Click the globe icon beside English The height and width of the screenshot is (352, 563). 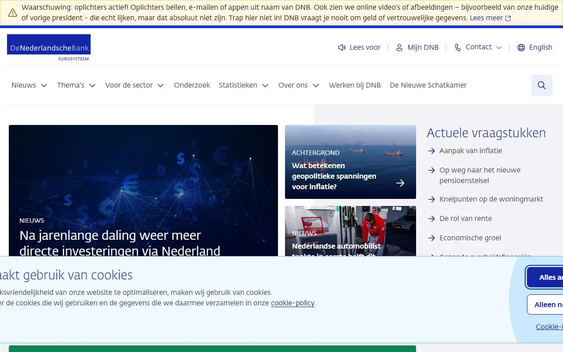pyautogui.click(x=521, y=48)
